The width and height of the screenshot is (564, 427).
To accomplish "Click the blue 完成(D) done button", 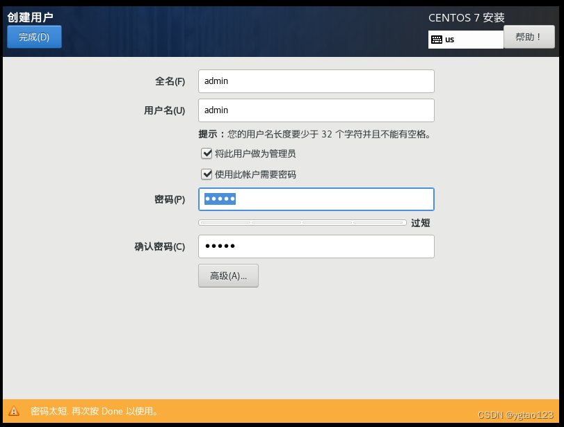I will (34, 37).
